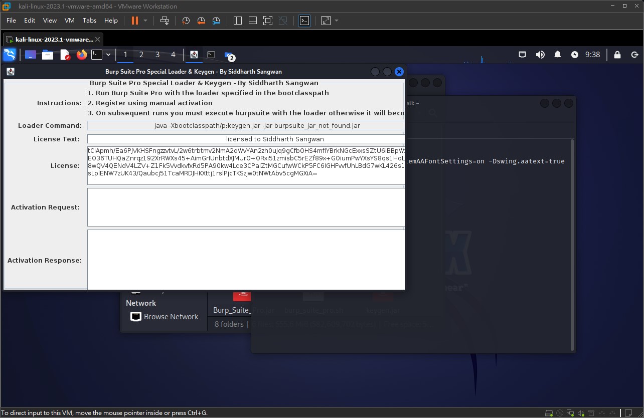
Task: Open the snapshot manager icon
Action: [x=216, y=21]
